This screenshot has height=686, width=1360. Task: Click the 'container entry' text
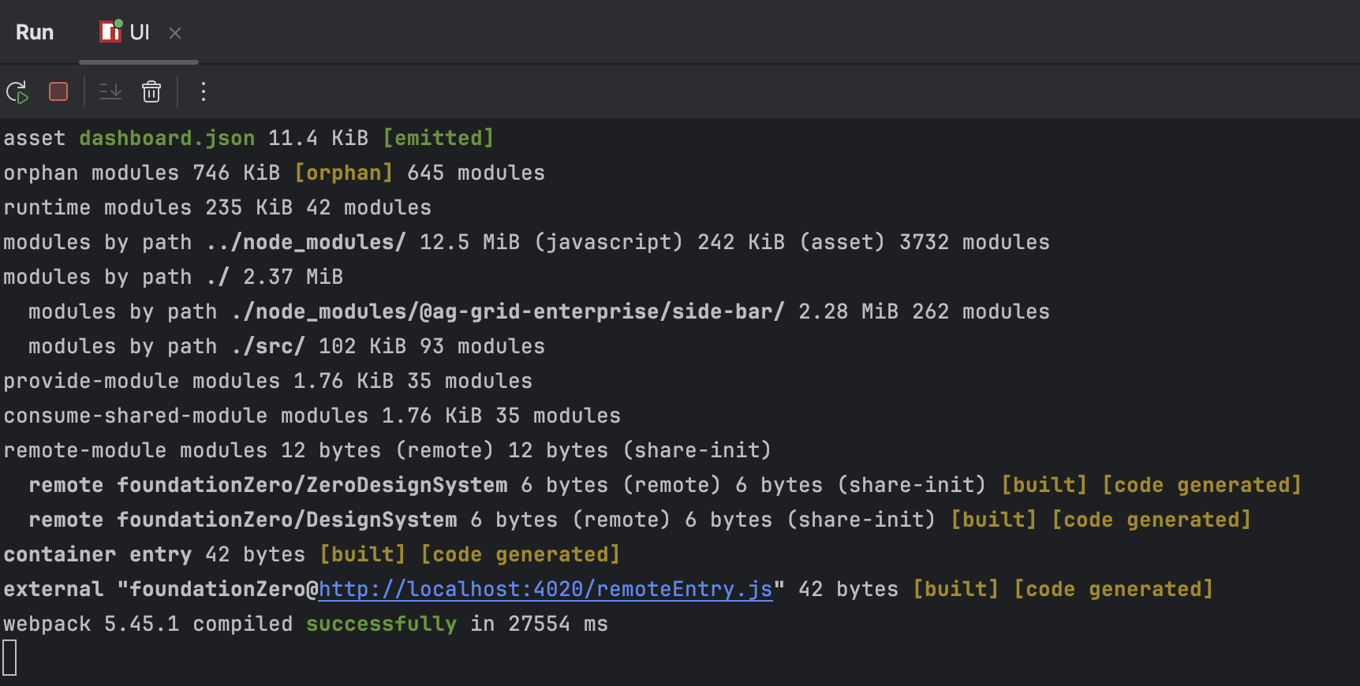[98, 554]
